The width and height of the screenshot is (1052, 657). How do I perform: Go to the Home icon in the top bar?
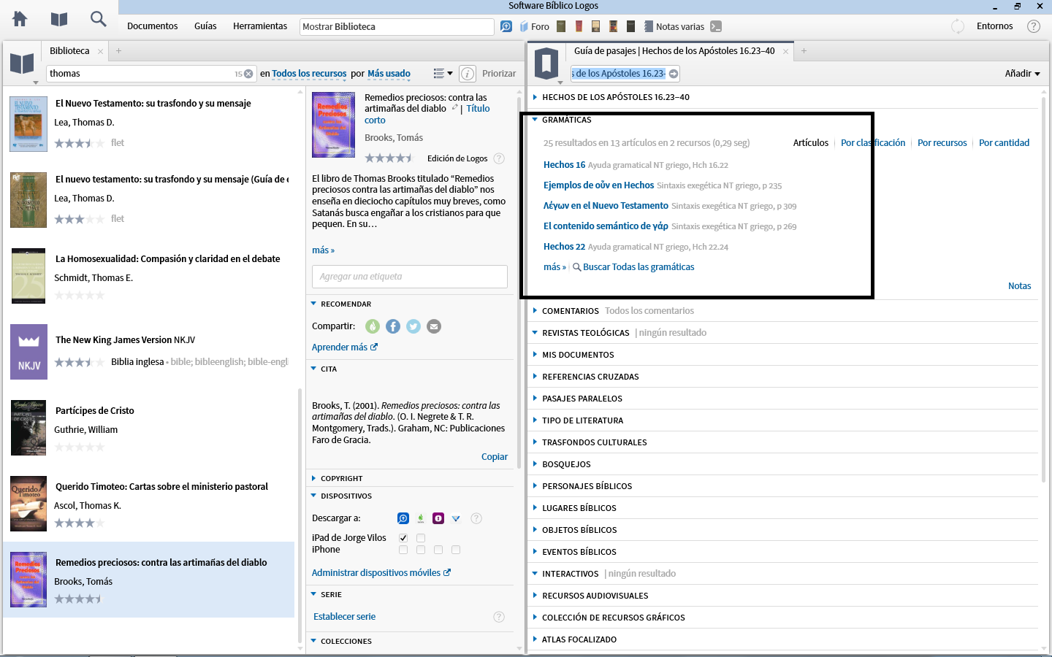pos(20,19)
